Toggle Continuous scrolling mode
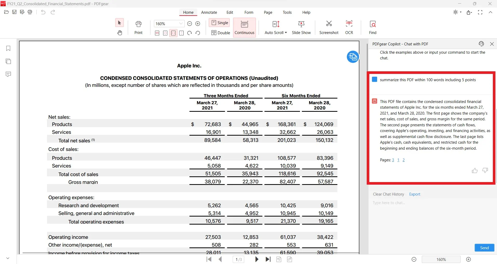 click(244, 27)
